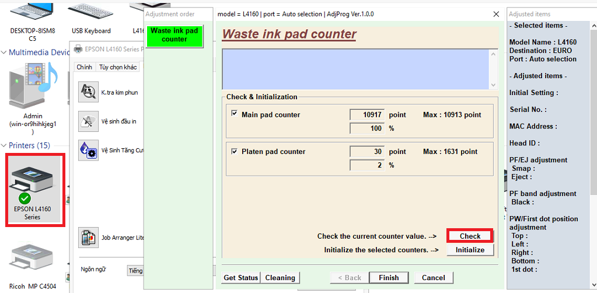This screenshot has width=597, height=293.
Task: Click Serial No. entry in Adjusted items
Action: point(528,109)
